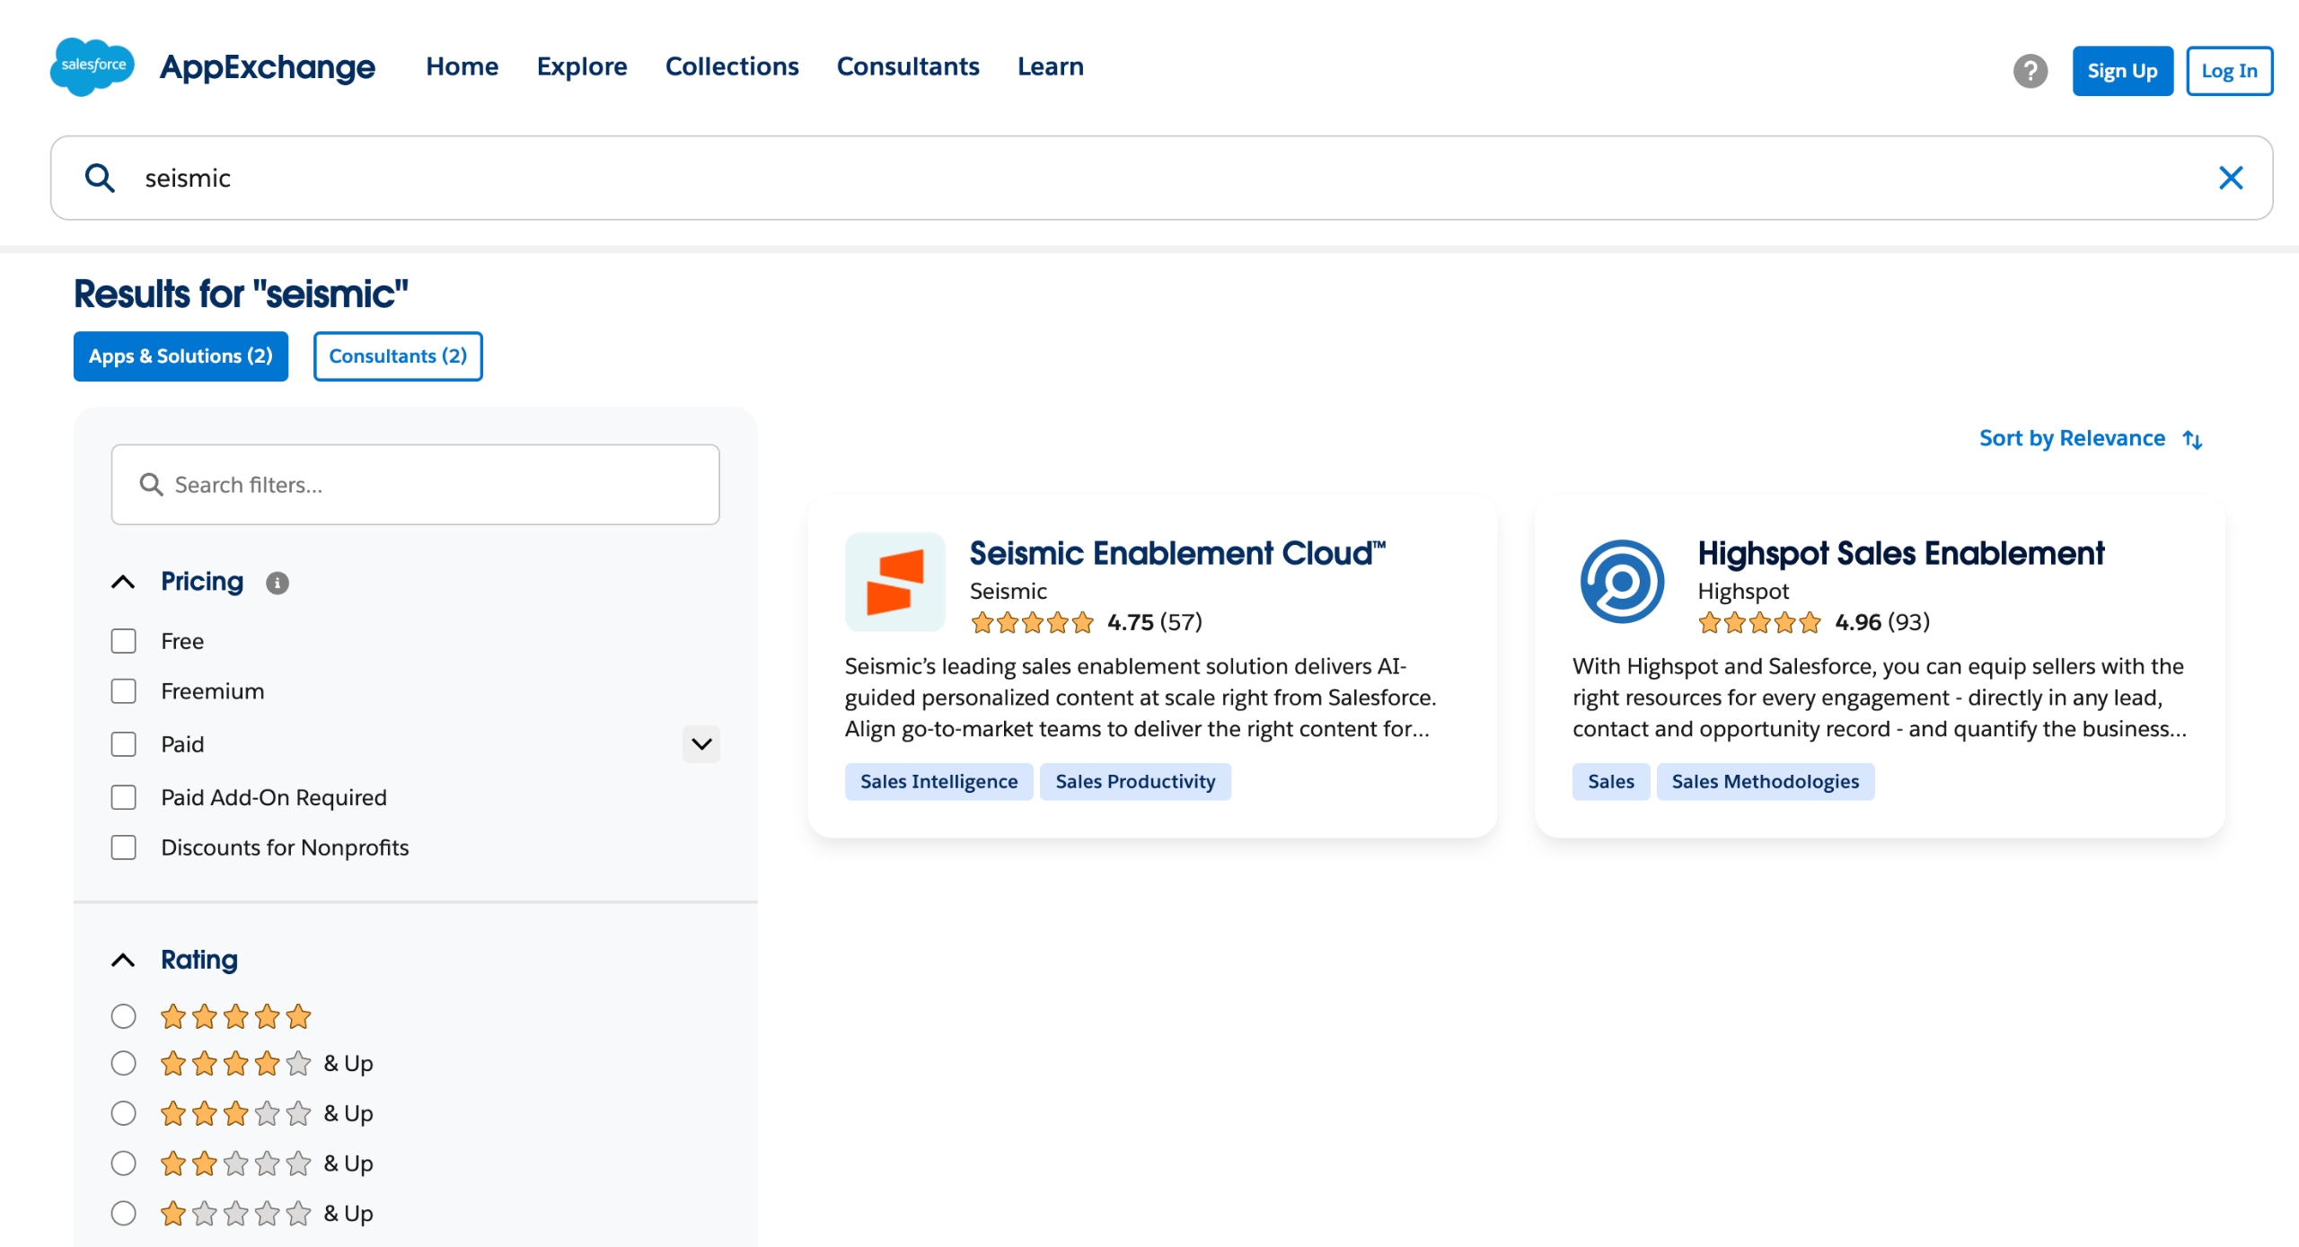Collapse the Pricing filter section
This screenshot has height=1247, width=2299.
click(x=123, y=582)
